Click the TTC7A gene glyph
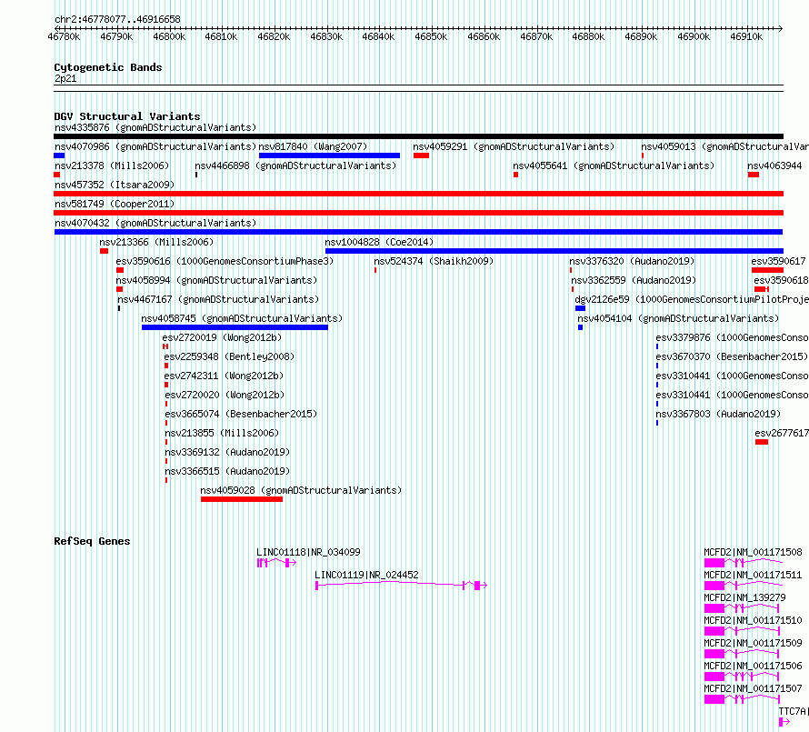The height and width of the screenshot is (732, 809). click(x=784, y=722)
